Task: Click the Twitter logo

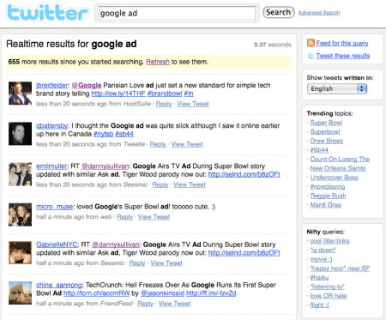Action: click(x=47, y=13)
